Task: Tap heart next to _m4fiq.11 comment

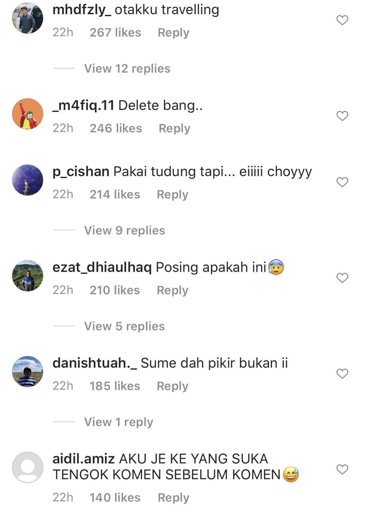Action: (342, 116)
